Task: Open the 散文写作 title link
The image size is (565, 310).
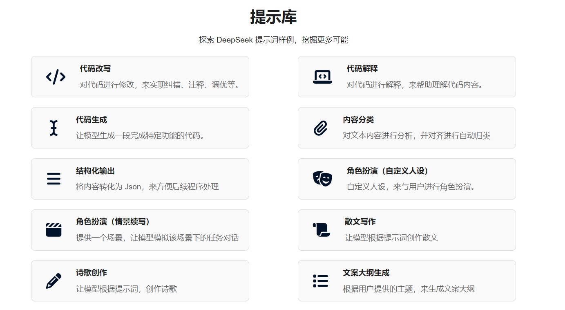Action: (x=360, y=222)
